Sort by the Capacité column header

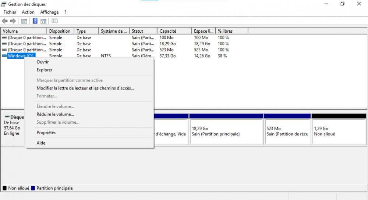coord(168,31)
